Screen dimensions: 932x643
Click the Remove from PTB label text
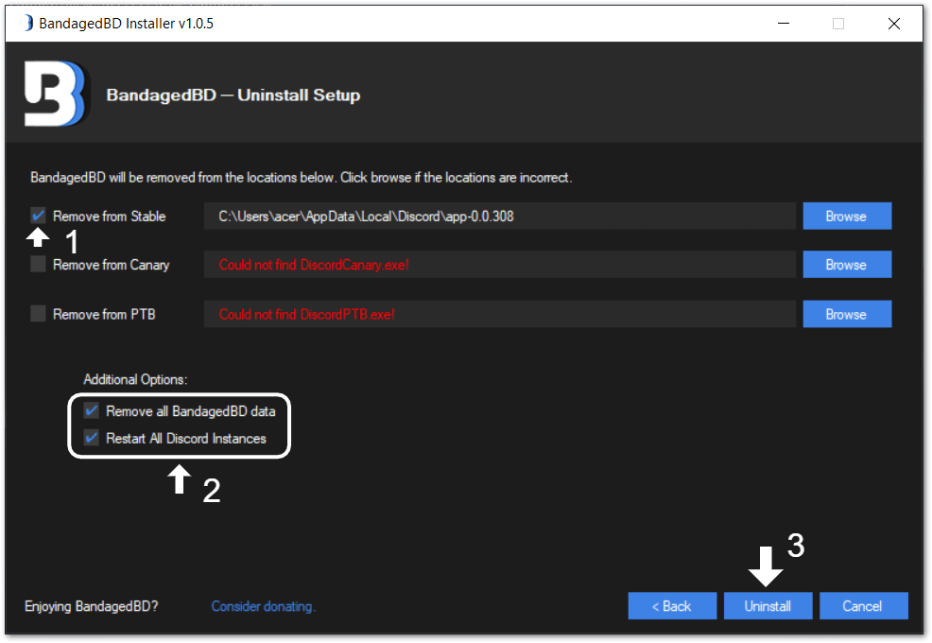[104, 314]
